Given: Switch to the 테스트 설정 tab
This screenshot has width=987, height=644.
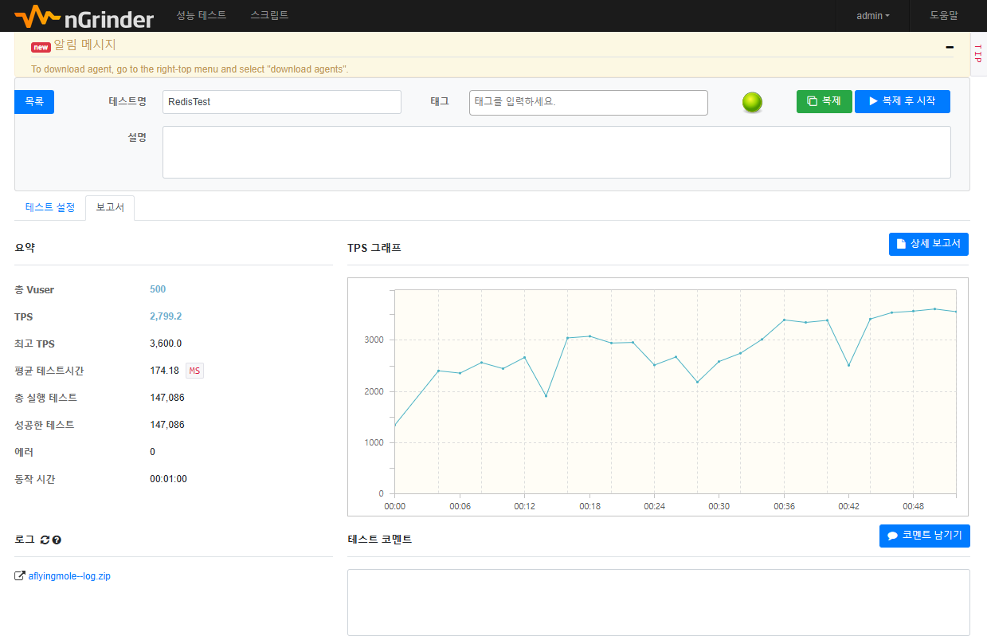Looking at the screenshot, I should pos(50,207).
